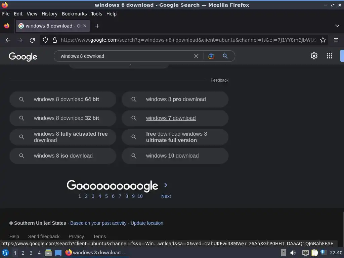The height and width of the screenshot is (258, 344).
Task: Close the windows 8 download tab
Action: tap(85, 26)
